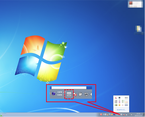
Task: Click the IME 般 conversion mode button
Action: click(105, 114)
